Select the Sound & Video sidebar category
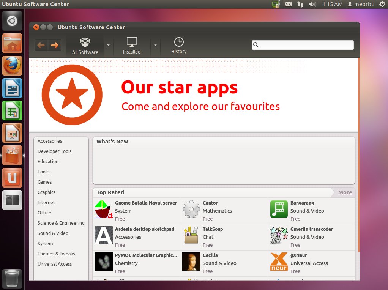Image resolution: width=388 pixels, height=290 pixels. [x=53, y=233]
